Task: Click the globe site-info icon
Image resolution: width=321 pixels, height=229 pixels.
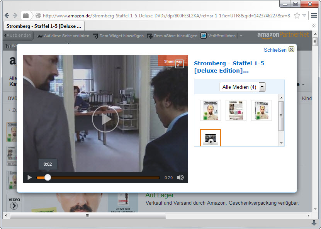Action: 38,15
